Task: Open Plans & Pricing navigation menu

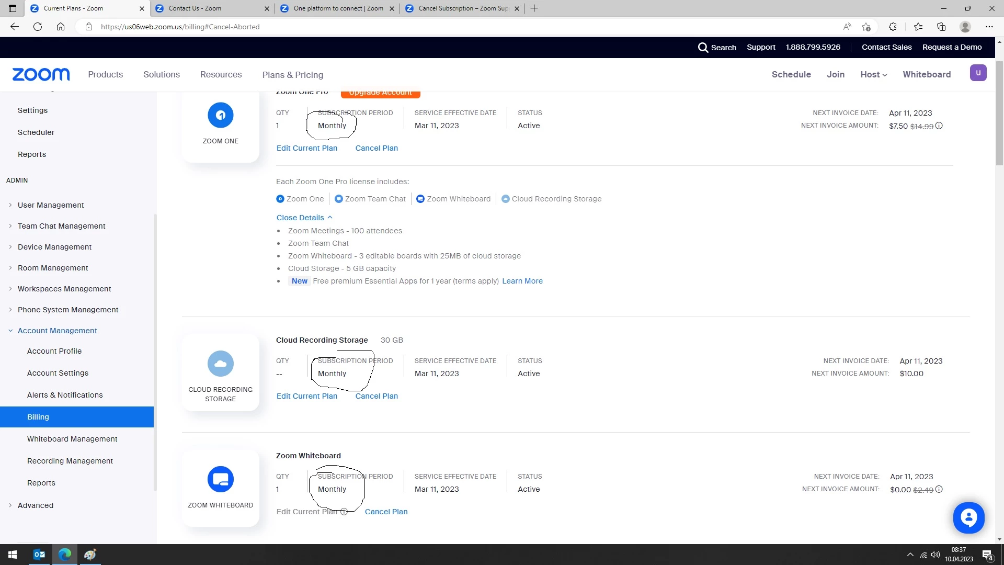Action: point(293,75)
